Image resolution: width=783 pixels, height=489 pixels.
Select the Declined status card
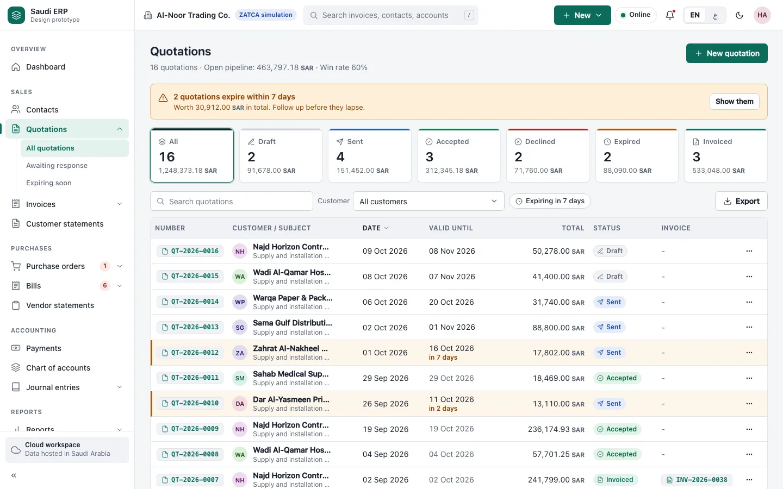pyautogui.click(x=548, y=155)
